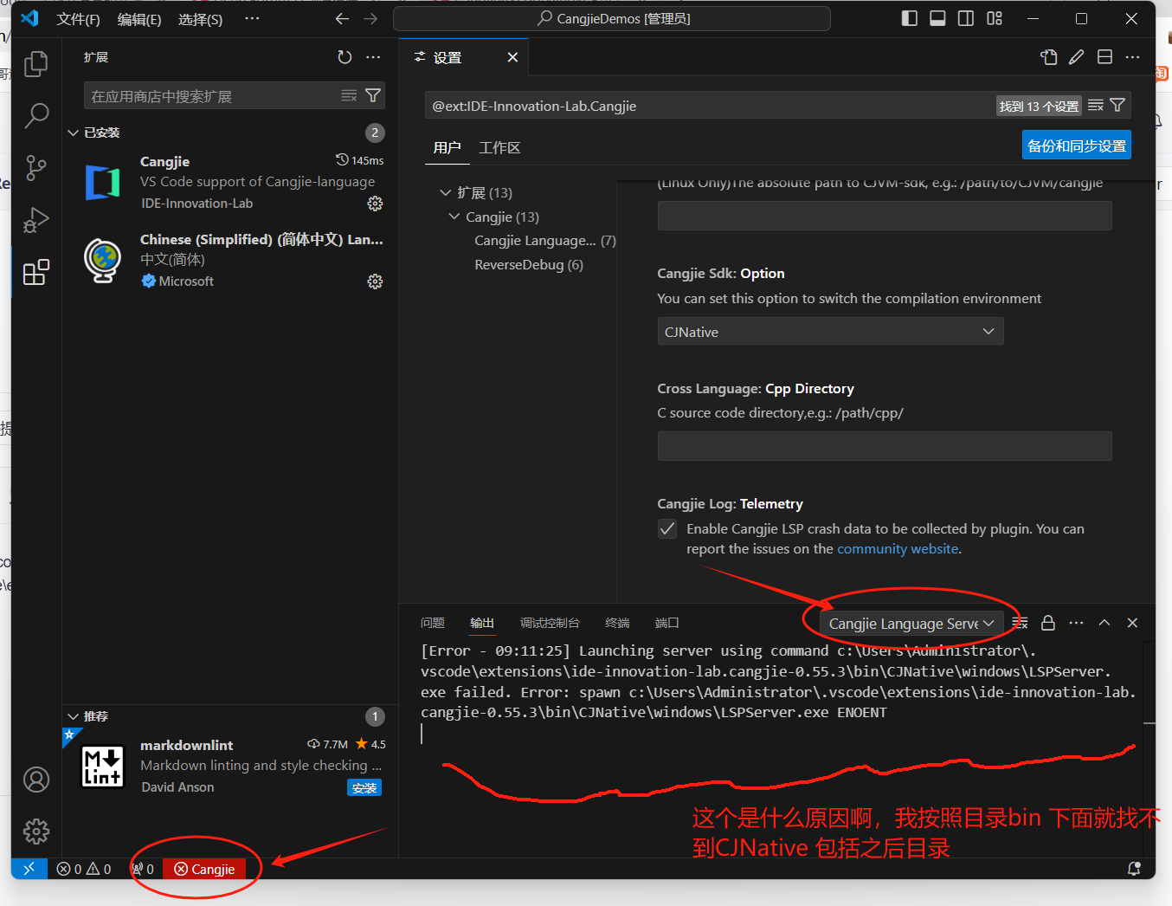Open the Extensions view in activity bar
The width and height of the screenshot is (1172, 906).
click(35, 272)
